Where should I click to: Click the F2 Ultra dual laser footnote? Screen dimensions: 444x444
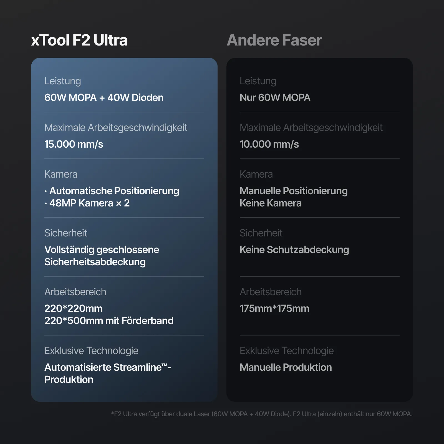pyautogui.click(x=262, y=414)
